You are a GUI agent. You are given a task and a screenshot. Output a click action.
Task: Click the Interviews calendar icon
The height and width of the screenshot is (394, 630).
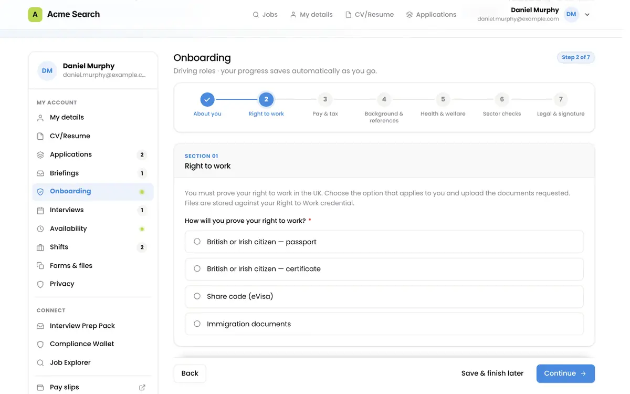pos(40,210)
